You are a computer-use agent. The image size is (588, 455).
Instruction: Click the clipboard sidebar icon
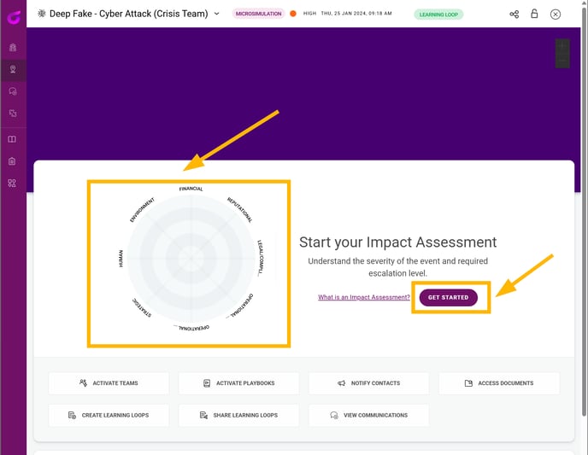tap(12, 161)
